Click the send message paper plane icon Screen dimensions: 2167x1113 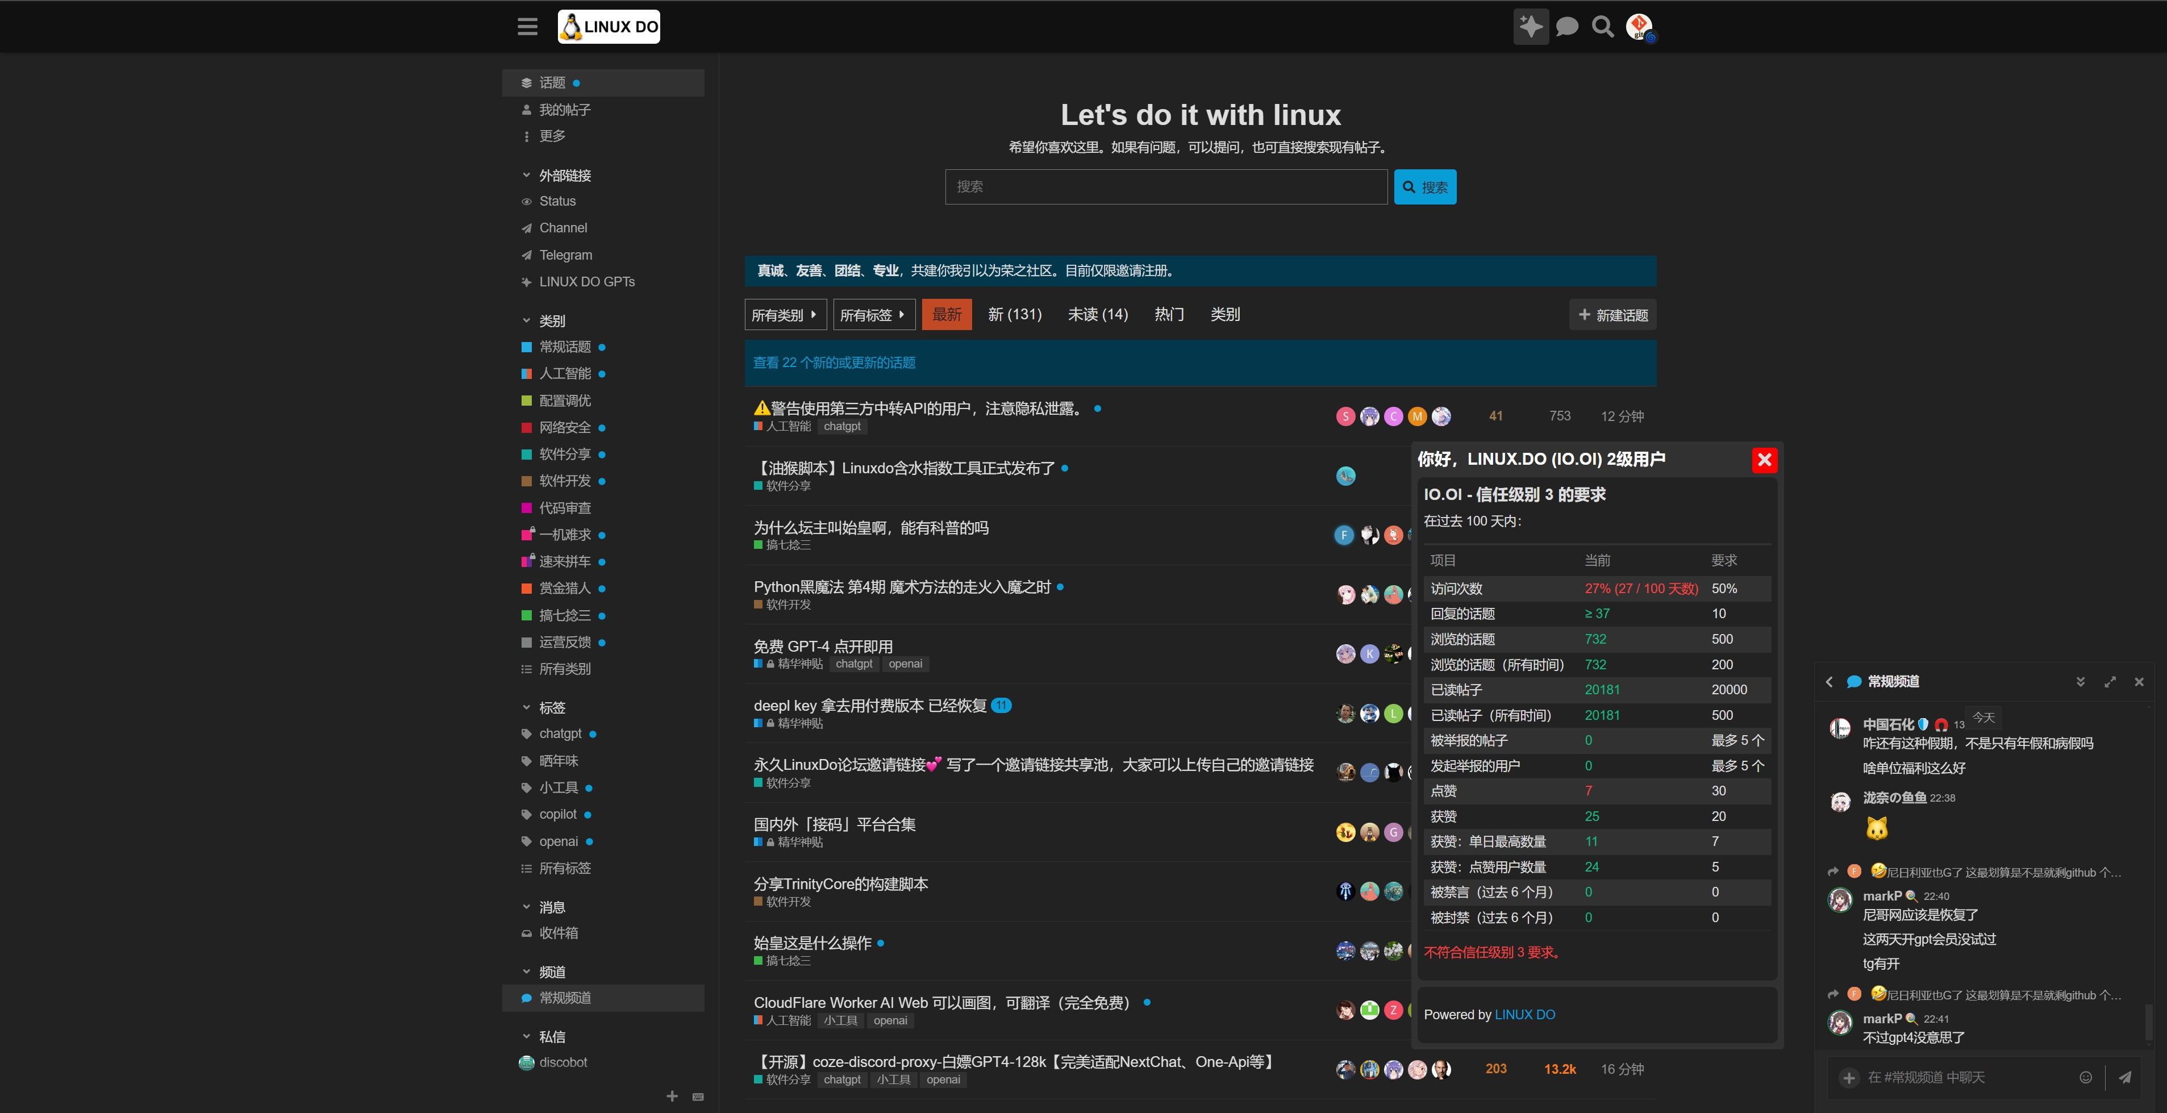(x=2124, y=1078)
